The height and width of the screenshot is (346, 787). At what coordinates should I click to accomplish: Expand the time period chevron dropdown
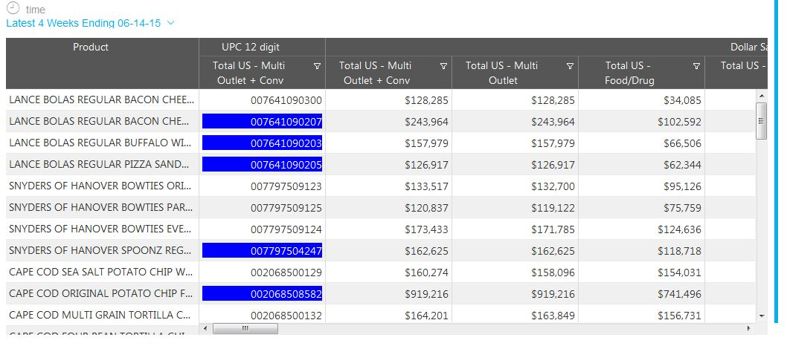(x=171, y=23)
